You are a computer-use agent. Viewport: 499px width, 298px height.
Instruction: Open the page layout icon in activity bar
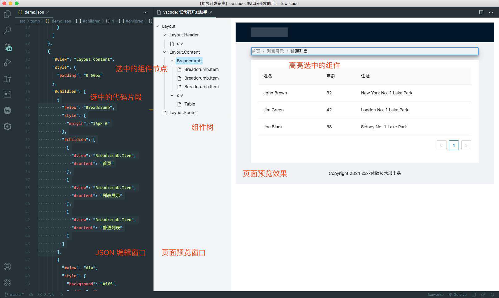click(7, 94)
